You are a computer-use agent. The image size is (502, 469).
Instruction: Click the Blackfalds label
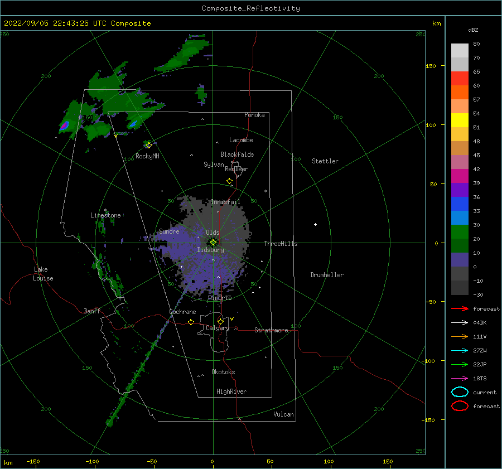point(237,154)
